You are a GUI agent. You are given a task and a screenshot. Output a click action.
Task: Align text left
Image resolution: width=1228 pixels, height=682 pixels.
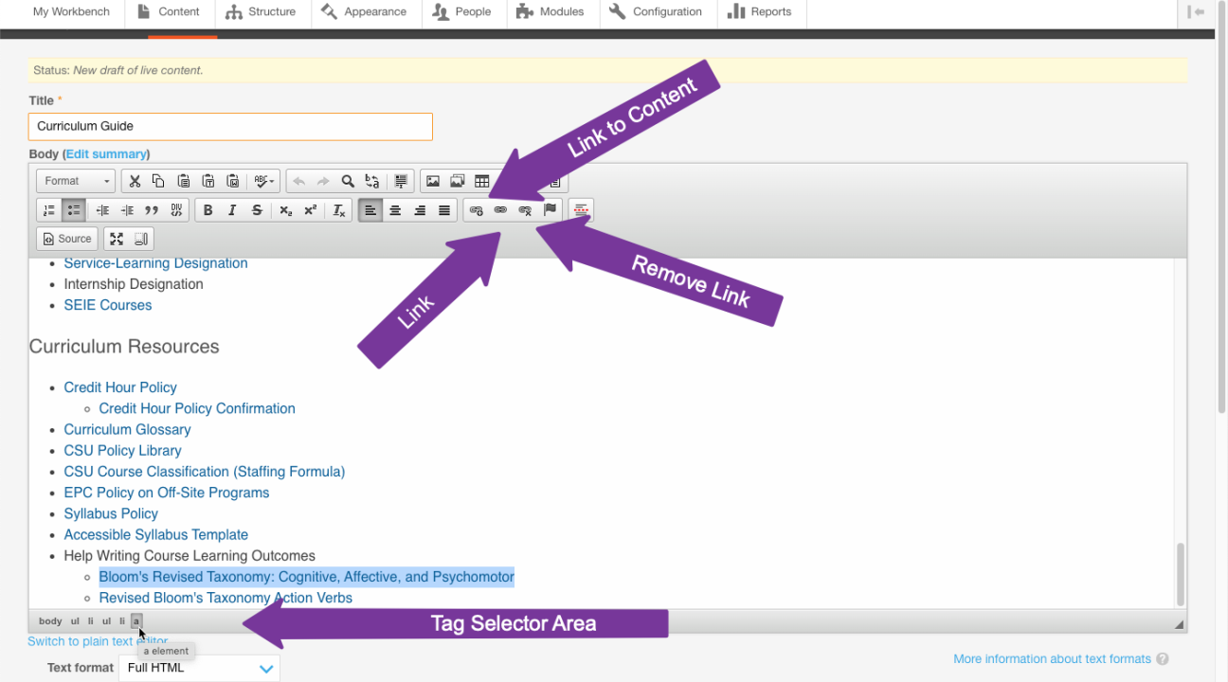370,210
